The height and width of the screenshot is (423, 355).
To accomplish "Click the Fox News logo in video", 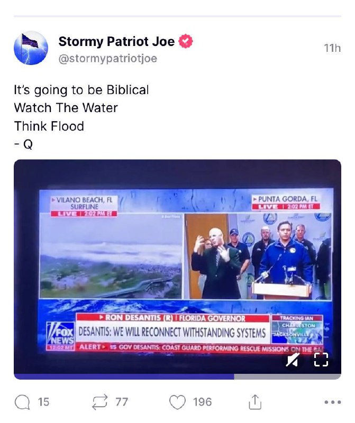I will click(61, 334).
